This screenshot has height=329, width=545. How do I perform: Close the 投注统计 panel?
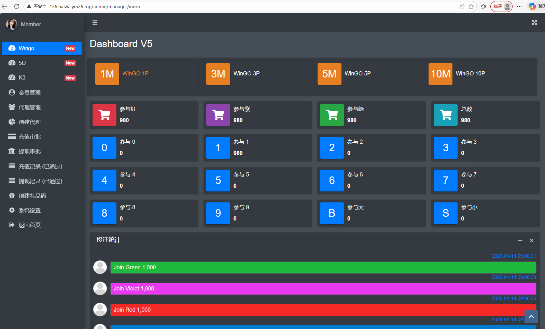tap(531, 241)
